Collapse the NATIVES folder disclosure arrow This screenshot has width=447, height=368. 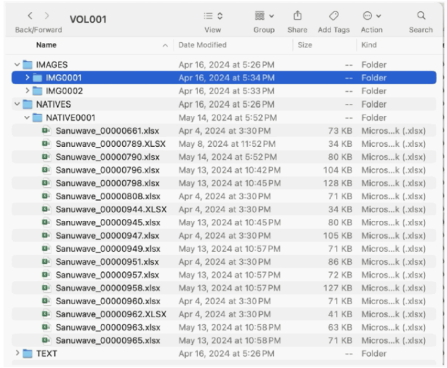(17, 104)
